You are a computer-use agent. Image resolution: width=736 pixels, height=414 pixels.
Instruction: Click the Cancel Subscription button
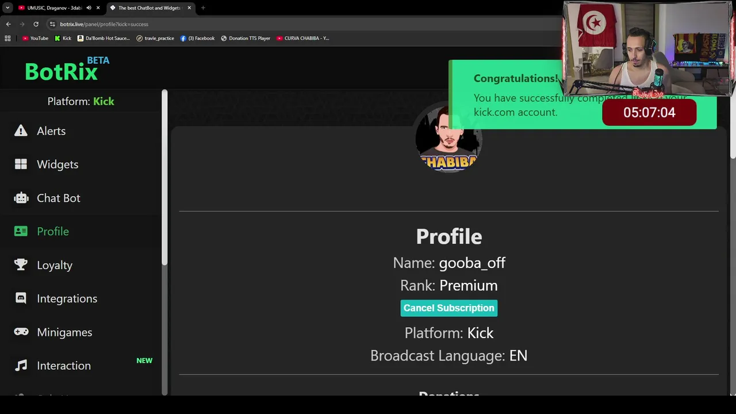[x=448, y=308]
